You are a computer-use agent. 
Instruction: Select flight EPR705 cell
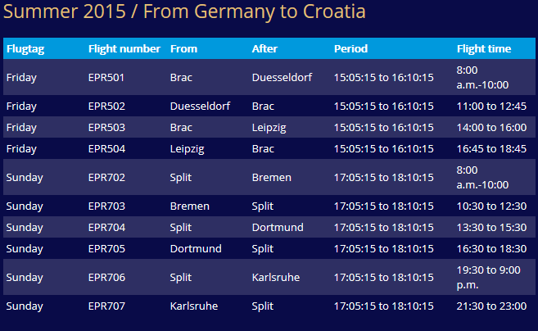(106, 248)
